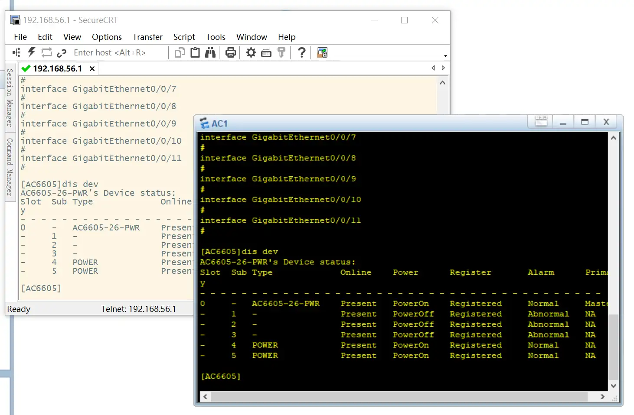The image size is (634, 415).
Task: Click the Reconnect icon in toolbar
Action: click(x=46, y=52)
